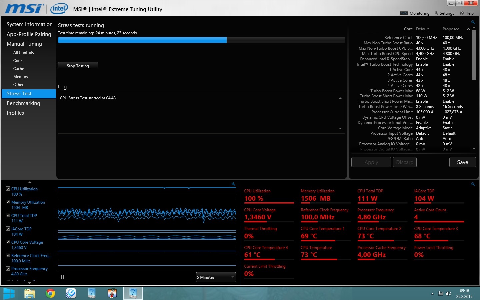The height and width of the screenshot is (300, 480).
Task: Open Profiles section
Action: point(15,113)
